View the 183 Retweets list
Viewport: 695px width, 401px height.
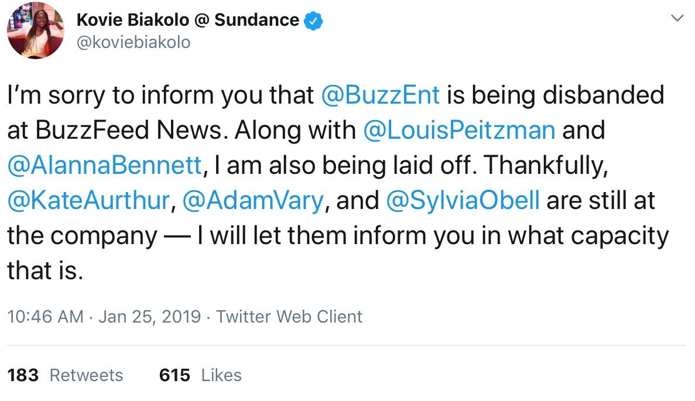(x=66, y=375)
